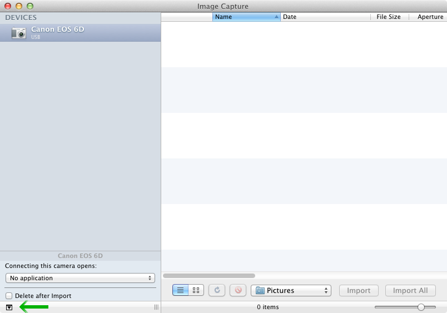Image resolution: width=447 pixels, height=313 pixels.
Task: Click the folder icon in the Pictures dropdown
Action: (260, 290)
